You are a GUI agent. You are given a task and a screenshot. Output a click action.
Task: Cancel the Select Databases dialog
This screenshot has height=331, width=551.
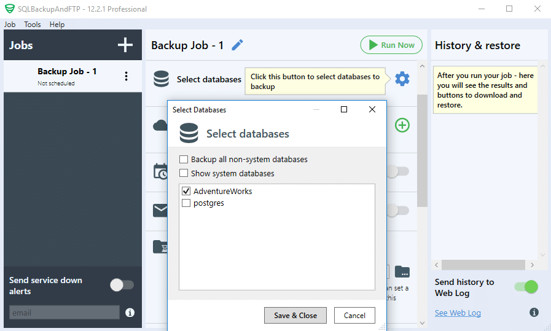coord(354,315)
